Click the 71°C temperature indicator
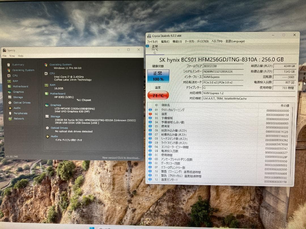 pyautogui.click(x=158, y=96)
